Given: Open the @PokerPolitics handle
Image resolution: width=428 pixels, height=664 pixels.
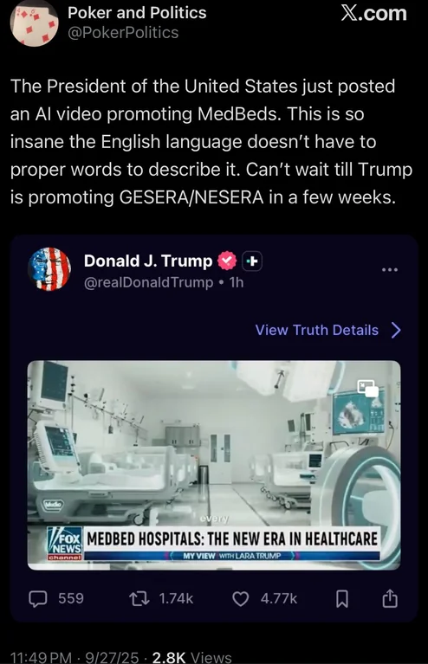Looking at the screenshot, I should [123, 33].
